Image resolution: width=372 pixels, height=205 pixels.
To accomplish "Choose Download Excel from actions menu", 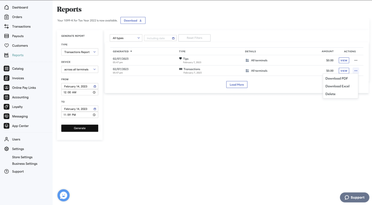I will point(337,86).
